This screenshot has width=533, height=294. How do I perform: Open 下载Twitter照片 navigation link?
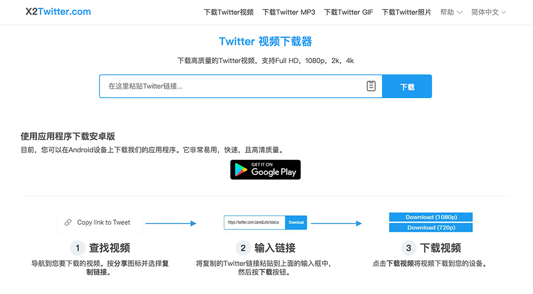(x=406, y=12)
